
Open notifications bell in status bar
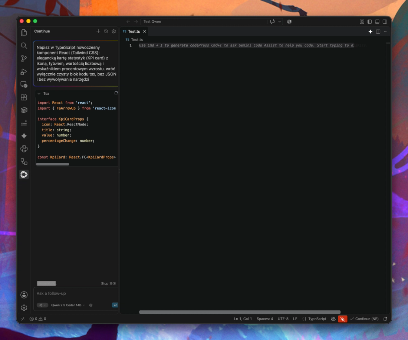click(385, 319)
